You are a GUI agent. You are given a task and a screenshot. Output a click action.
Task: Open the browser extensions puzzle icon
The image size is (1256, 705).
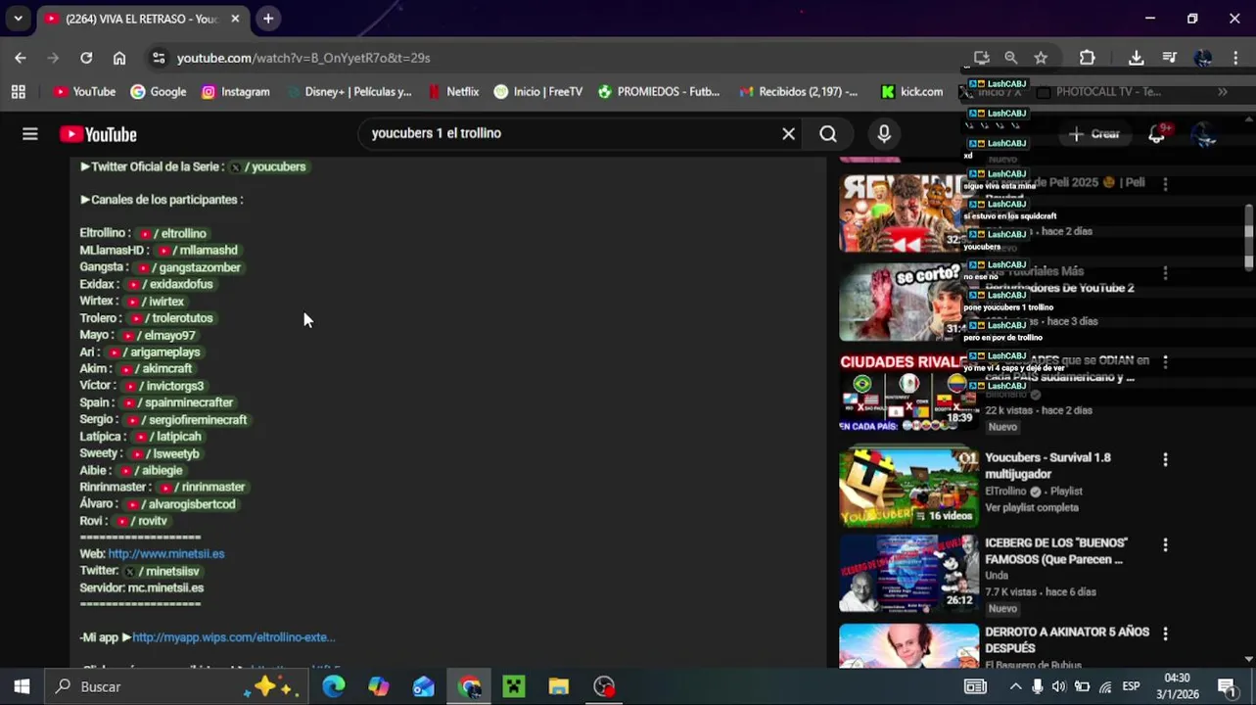pos(1087,58)
